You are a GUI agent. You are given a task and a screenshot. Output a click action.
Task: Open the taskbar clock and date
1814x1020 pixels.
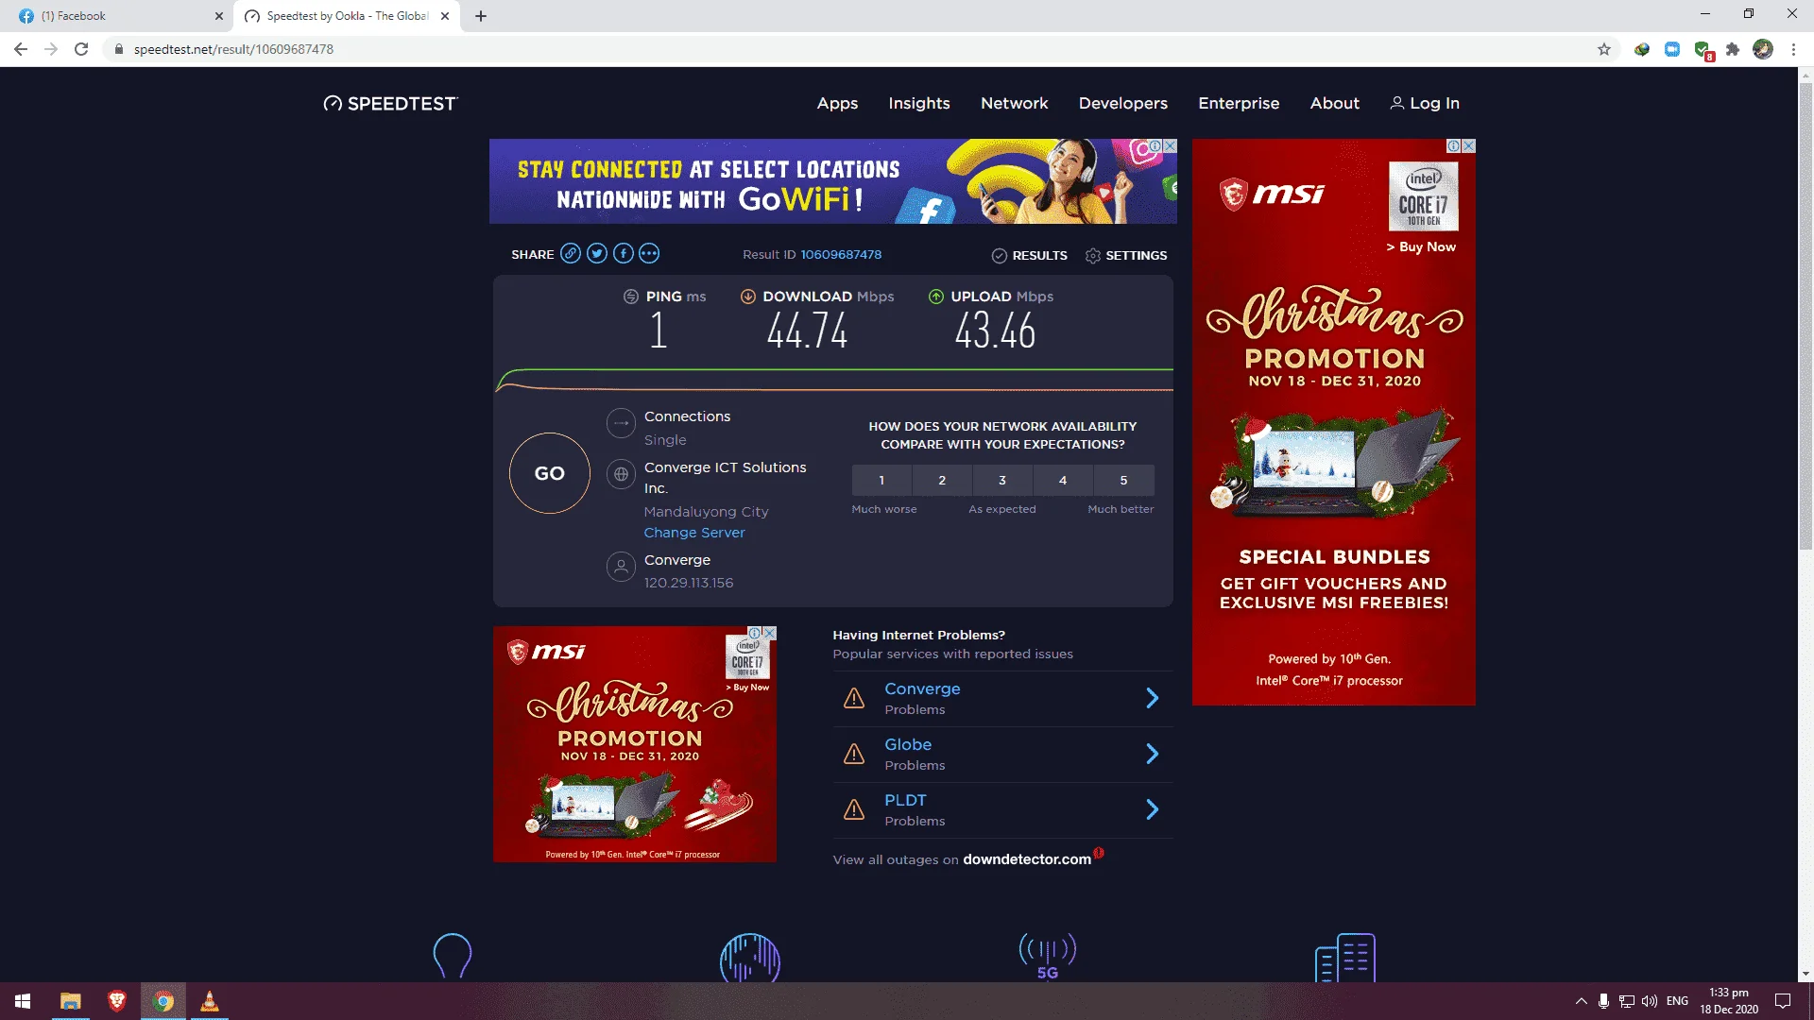coord(1729,1001)
